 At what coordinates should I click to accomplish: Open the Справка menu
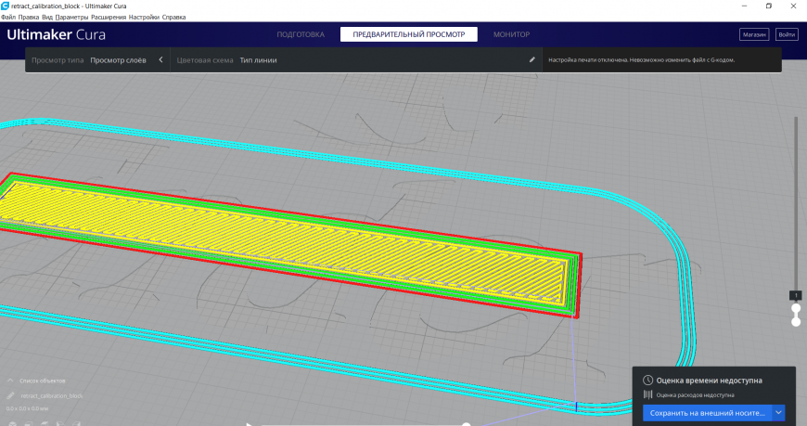(174, 17)
